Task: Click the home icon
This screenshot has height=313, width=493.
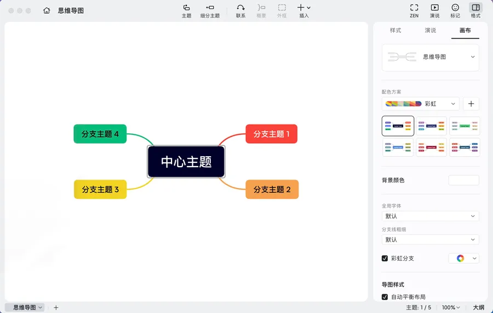Action: coord(47,10)
